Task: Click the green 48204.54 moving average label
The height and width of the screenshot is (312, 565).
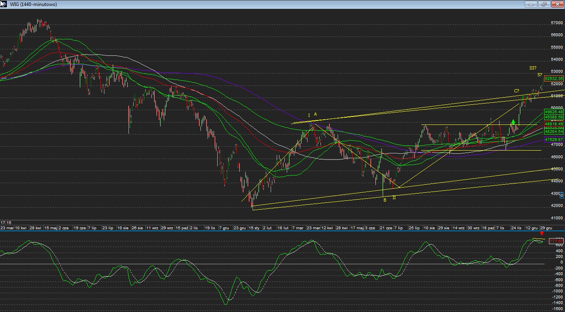Action: click(x=554, y=131)
